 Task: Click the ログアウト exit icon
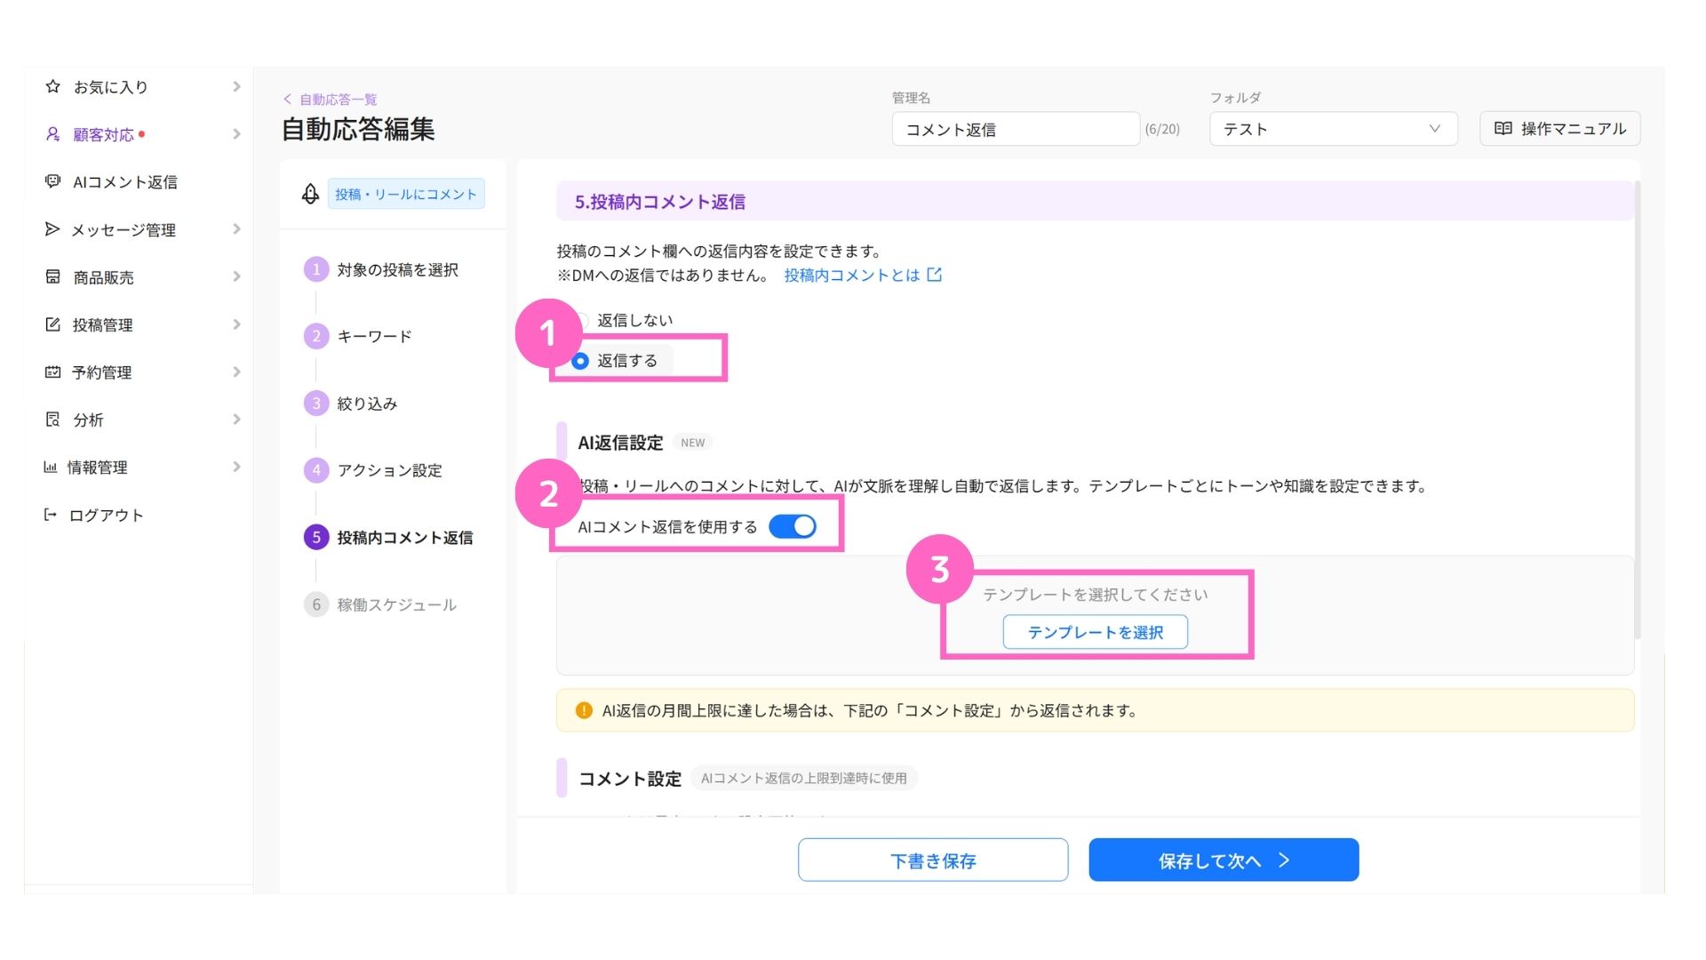(x=51, y=515)
